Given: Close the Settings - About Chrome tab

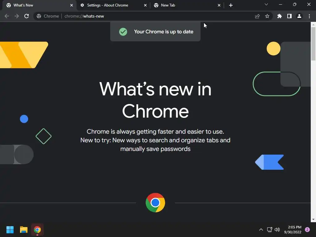Looking at the screenshot, I should pyautogui.click(x=145, y=5).
